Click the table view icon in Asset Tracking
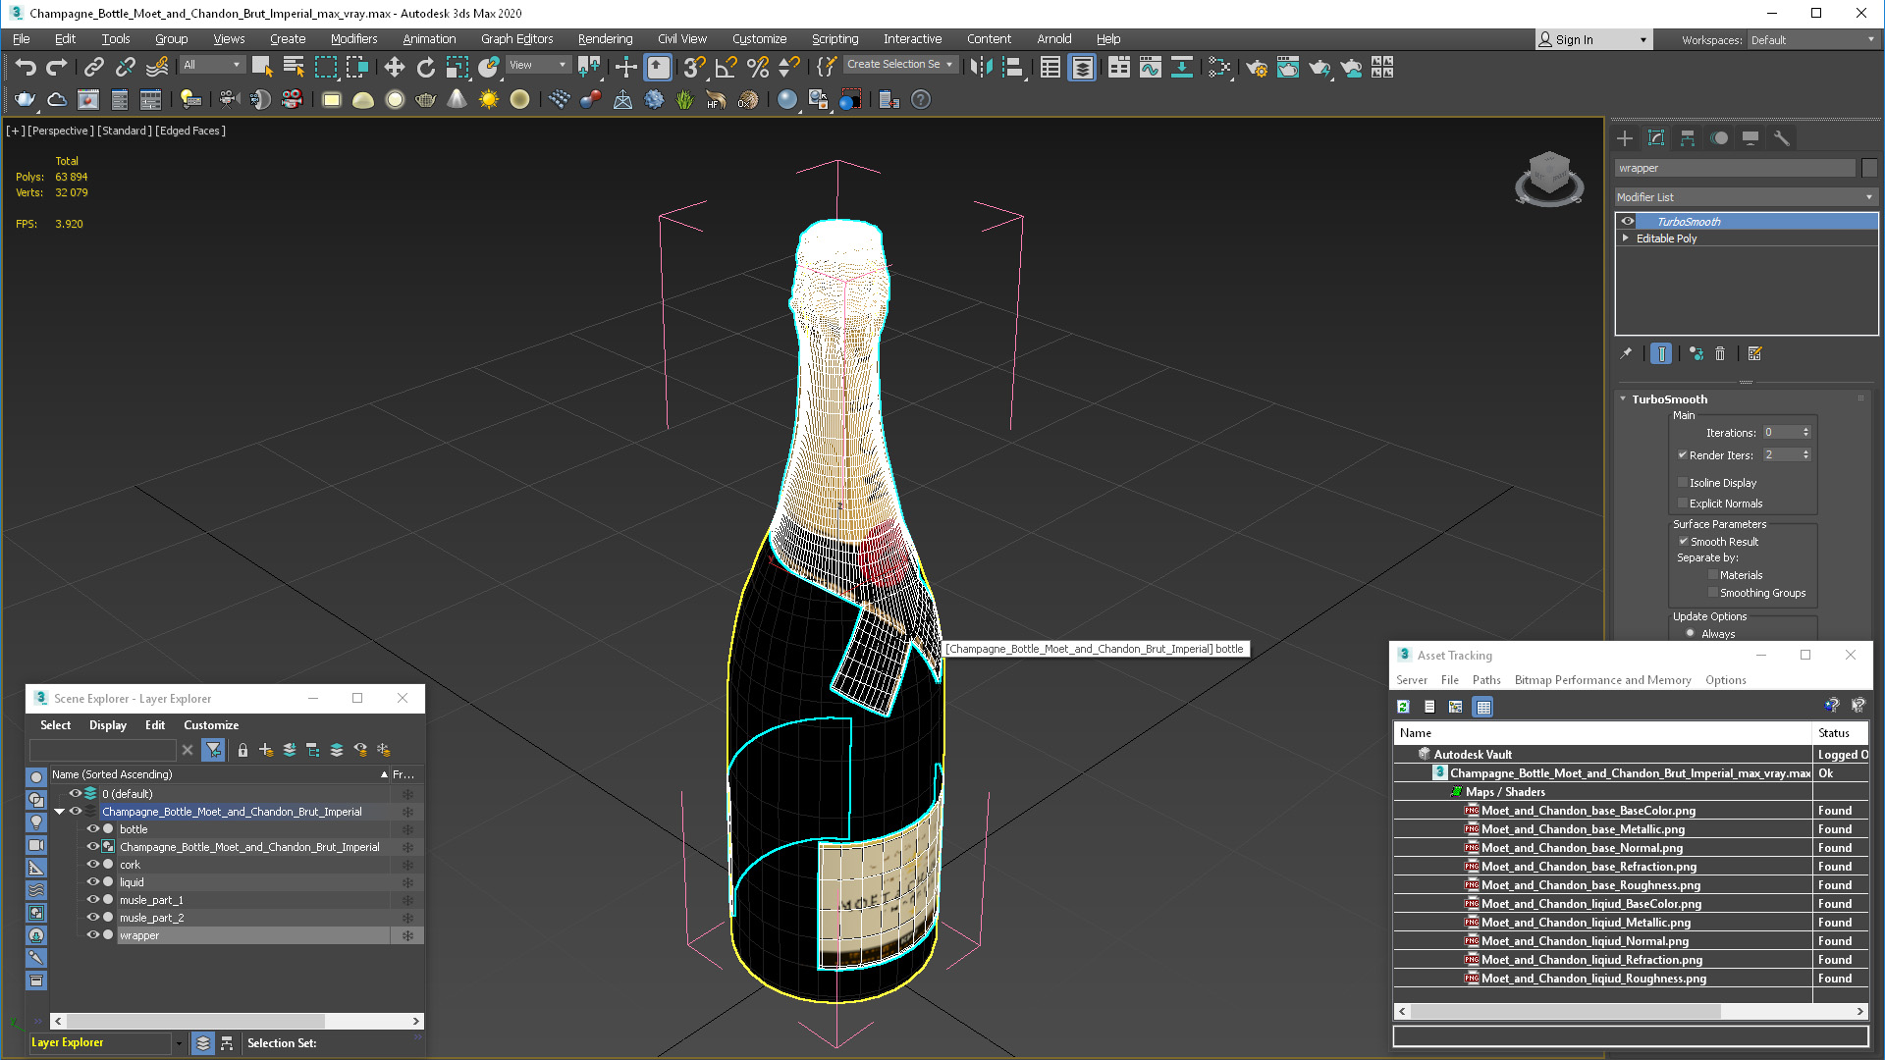Screen dimensions: 1885x1060 [x=1483, y=707]
